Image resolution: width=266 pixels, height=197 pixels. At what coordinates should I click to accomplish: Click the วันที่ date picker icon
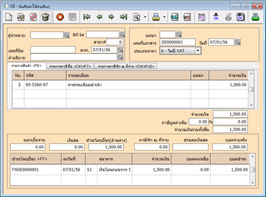pos(238,42)
